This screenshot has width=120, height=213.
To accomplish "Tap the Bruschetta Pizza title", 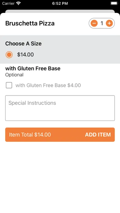I will click(x=30, y=23).
